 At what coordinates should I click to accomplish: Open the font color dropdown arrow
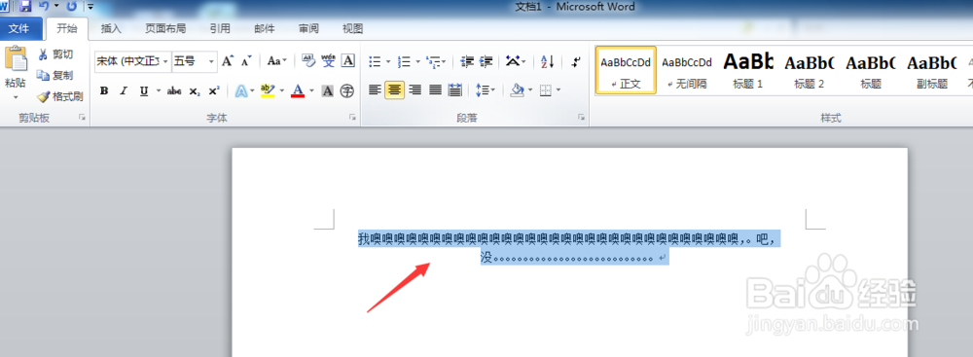click(x=311, y=91)
